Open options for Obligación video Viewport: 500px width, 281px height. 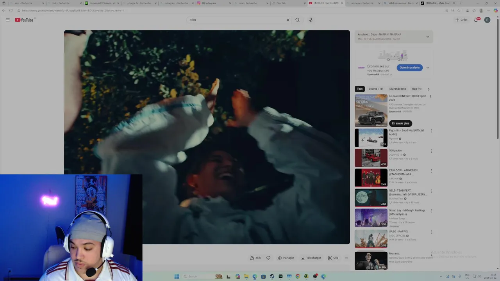(x=432, y=151)
